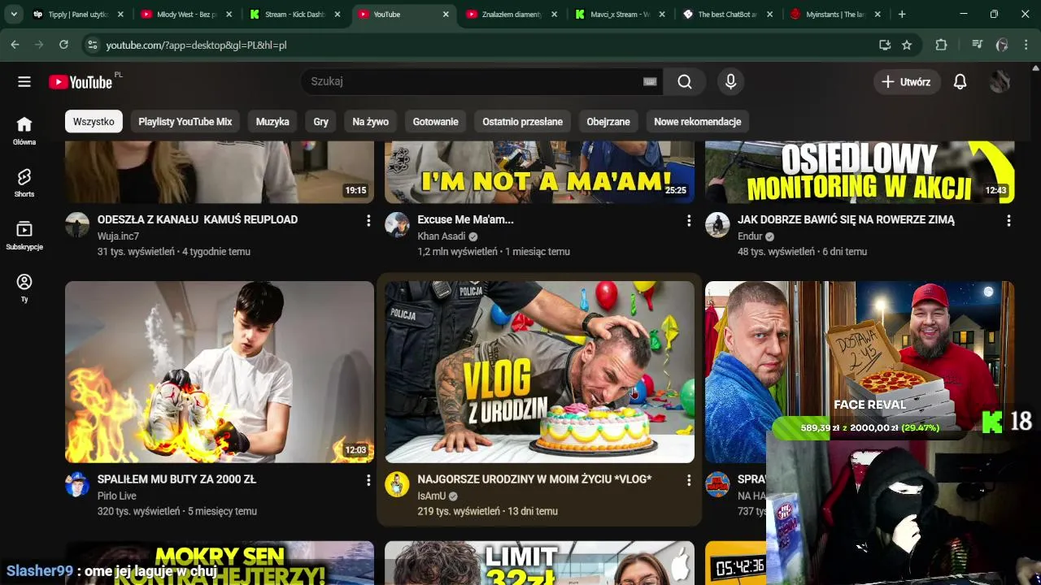
Task: Open the YouTube hamburger guide menu
Action: click(24, 81)
